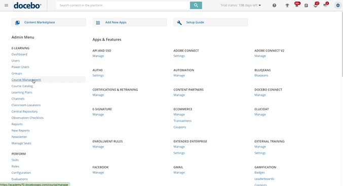Image resolution: width=343 pixels, height=186 pixels.
Task: Open Channels
Action: [18, 99]
